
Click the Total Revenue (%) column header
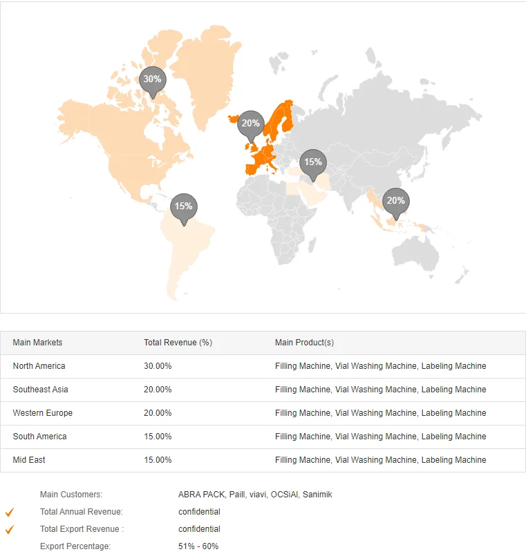(178, 343)
